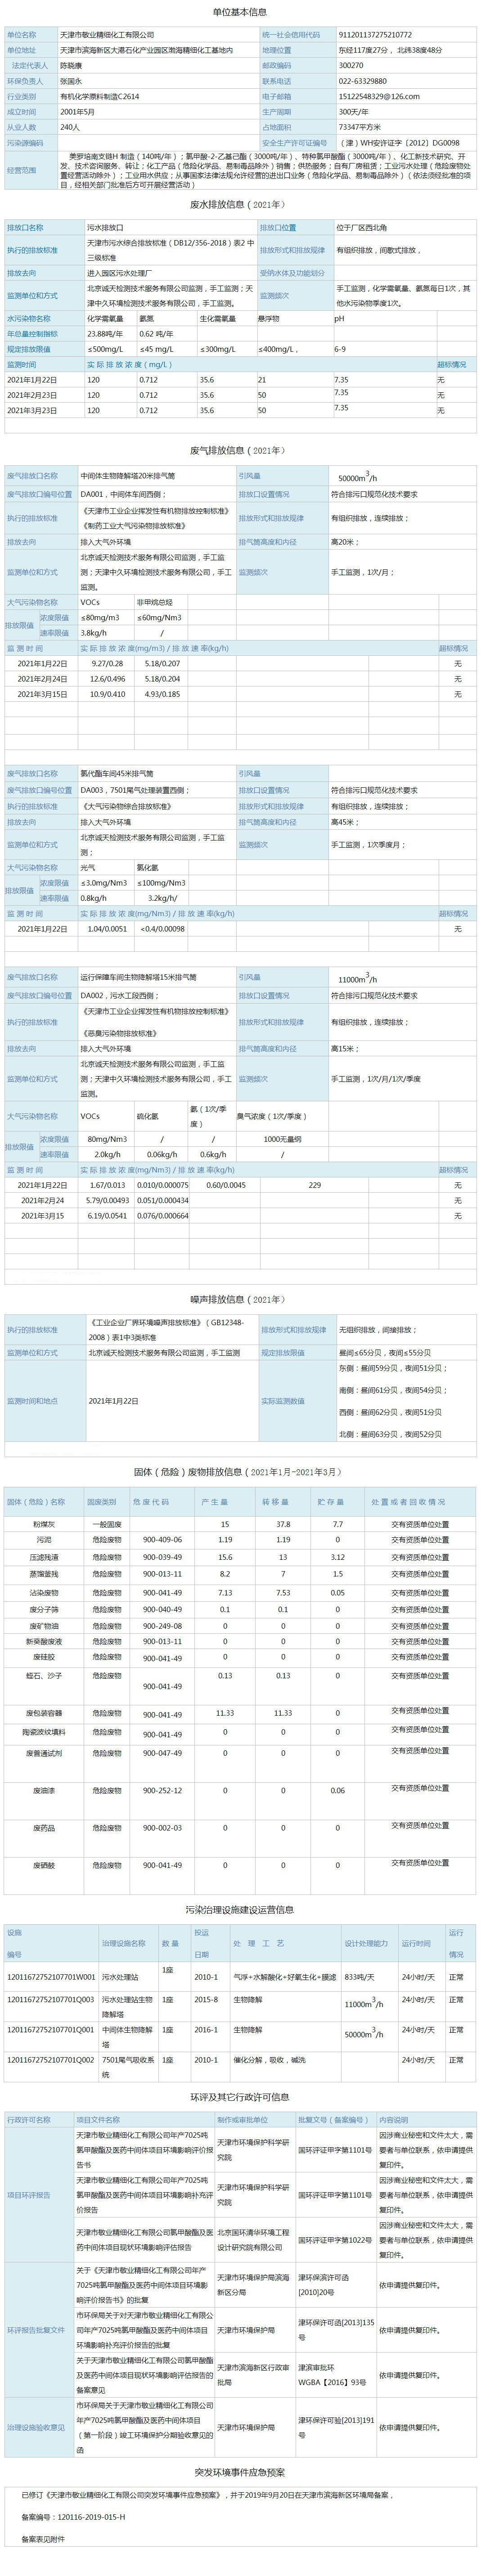Image resolution: width=481 pixels, height=2576 pixels.
Task: Click pH limit value 6-9
Action: (339, 349)
